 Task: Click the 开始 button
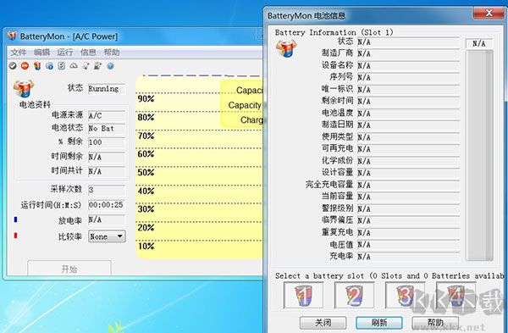point(69,269)
